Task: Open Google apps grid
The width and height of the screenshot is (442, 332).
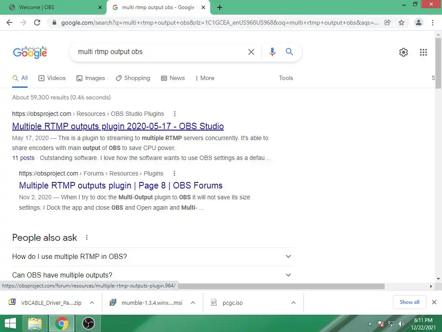Action: 423,52
